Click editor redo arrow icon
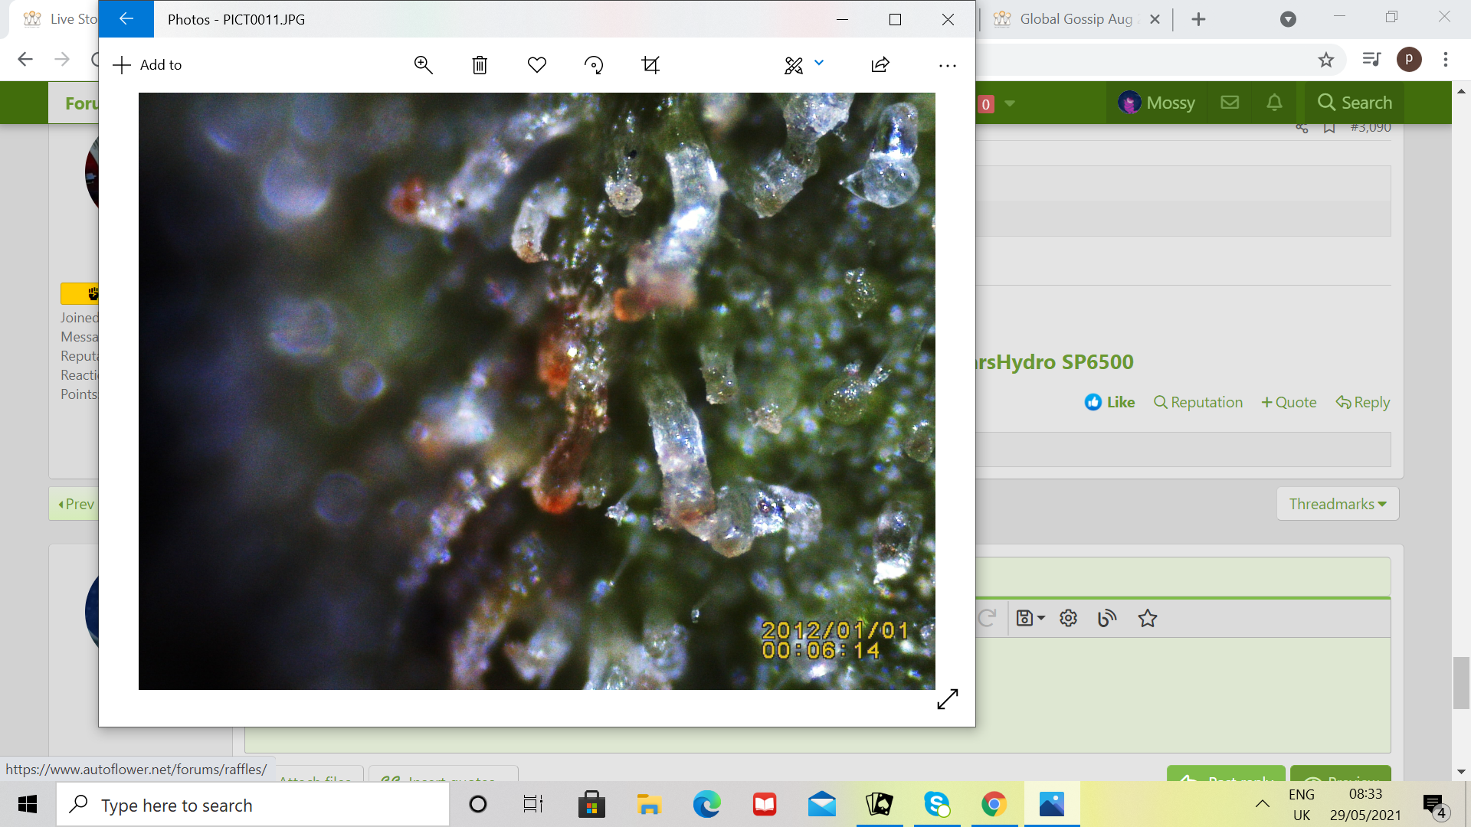Viewport: 1471px width, 827px height. pos(987,618)
